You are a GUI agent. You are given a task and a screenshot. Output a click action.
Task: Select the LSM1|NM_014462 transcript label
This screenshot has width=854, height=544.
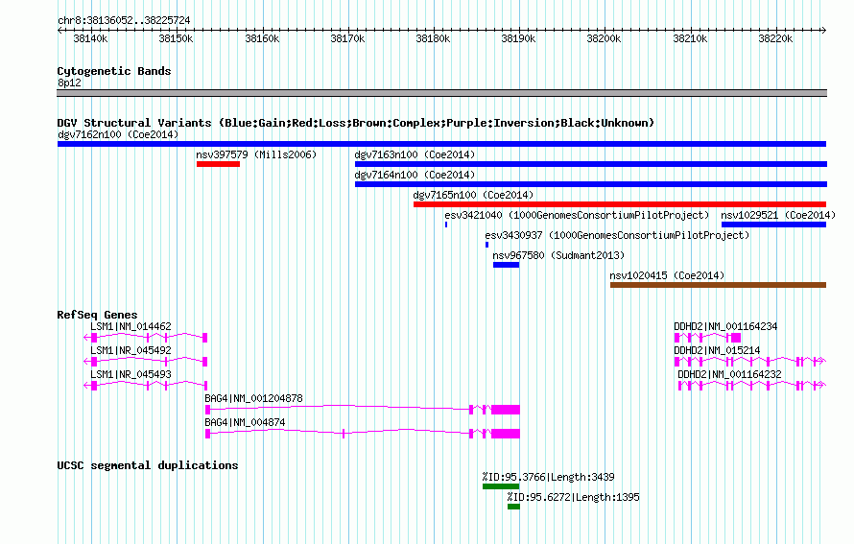click(x=130, y=327)
